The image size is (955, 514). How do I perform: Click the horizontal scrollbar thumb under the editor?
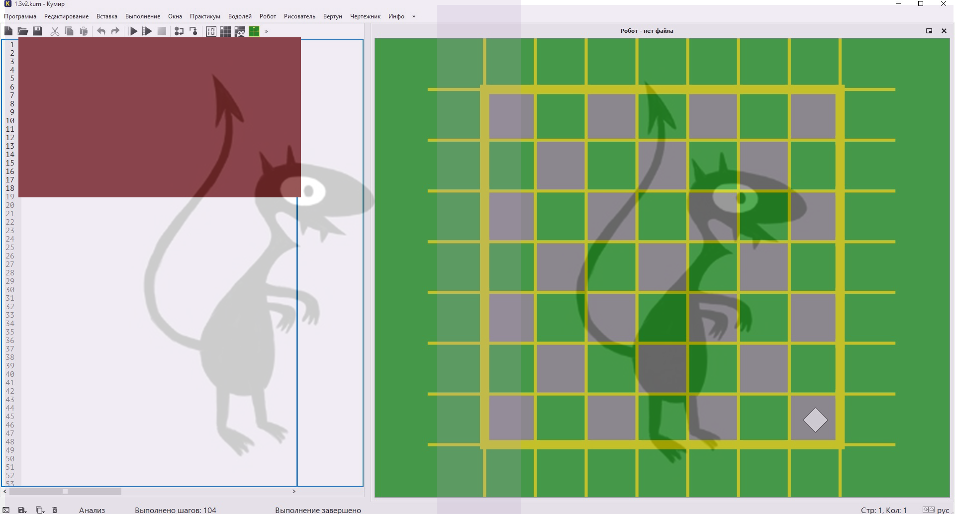tap(65, 491)
